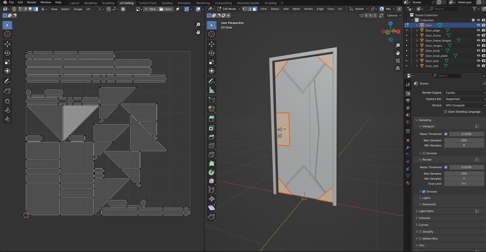Switch to orthographic/perspective view icon

(398, 68)
